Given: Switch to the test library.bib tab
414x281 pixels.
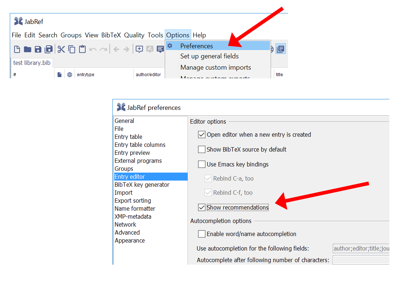Looking at the screenshot, I should click(x=32, y=63).
